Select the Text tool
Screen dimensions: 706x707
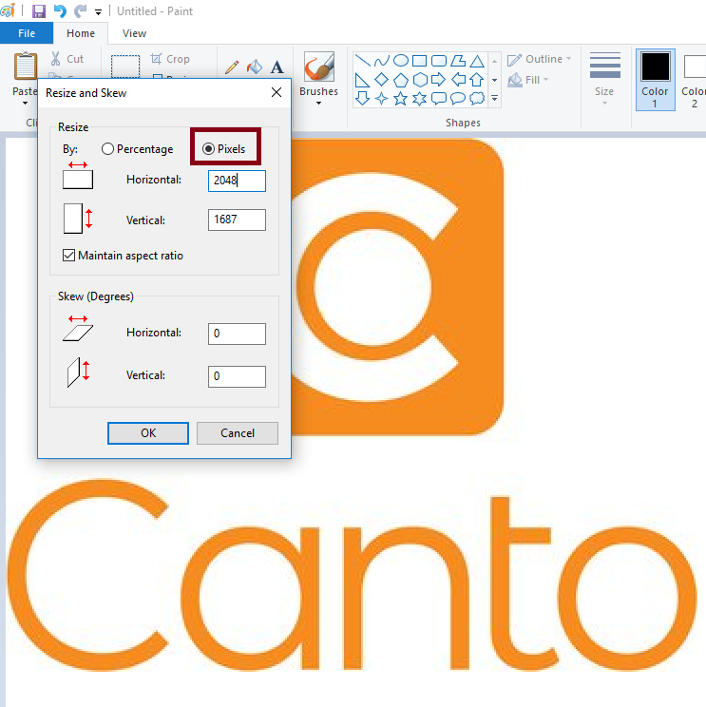point(277,67)
